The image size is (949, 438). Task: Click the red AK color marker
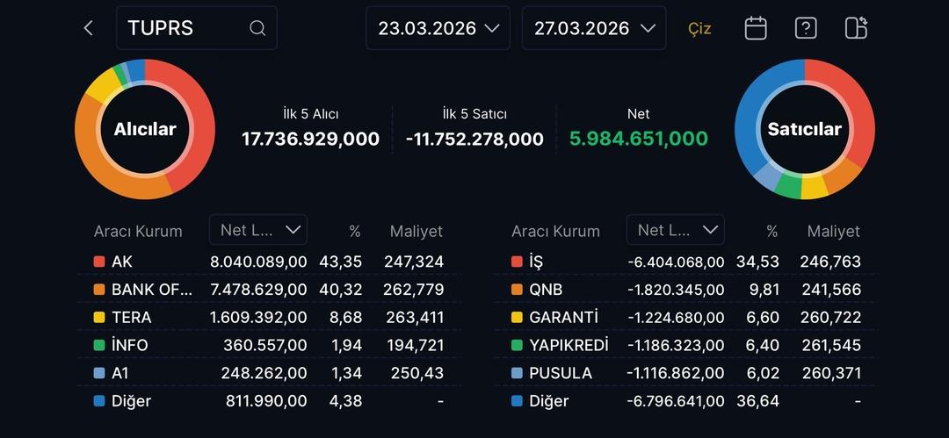99,262
